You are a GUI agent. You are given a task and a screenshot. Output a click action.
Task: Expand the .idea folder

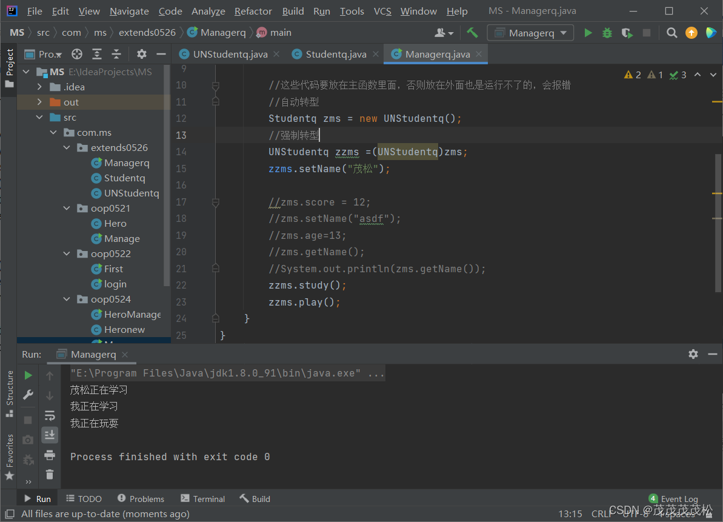tap(39, 87)
